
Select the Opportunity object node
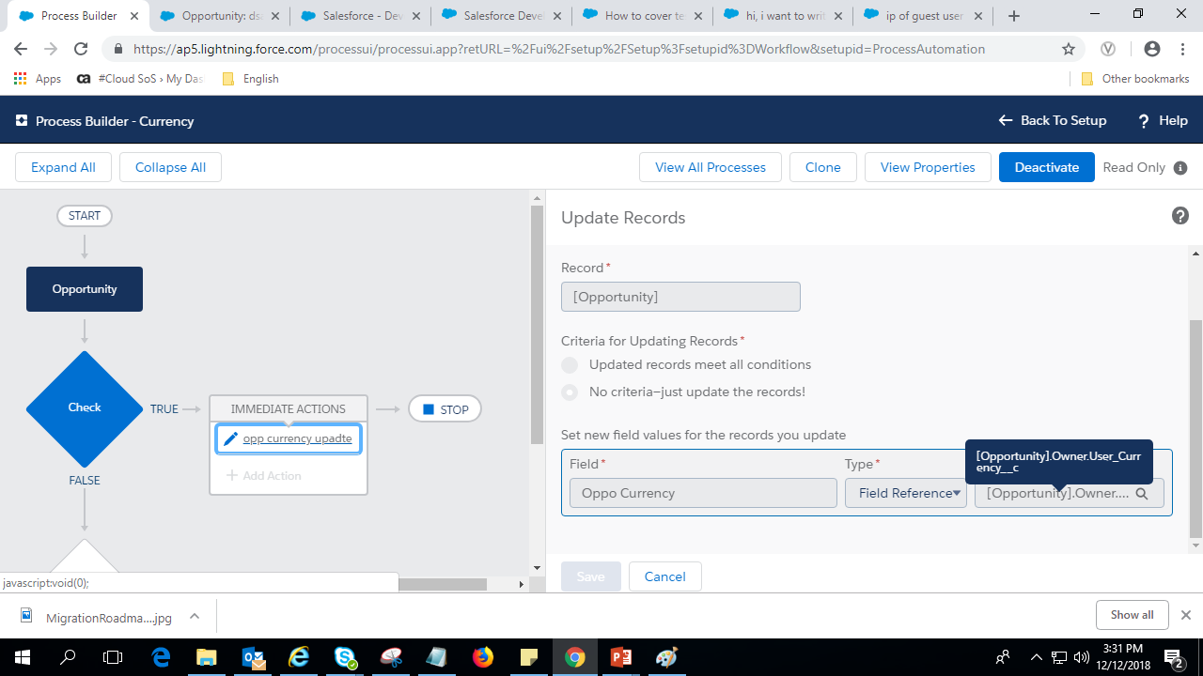85,289
